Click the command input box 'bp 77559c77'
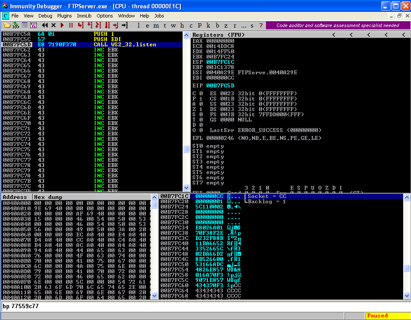411x320 pixels. click(205, 306)
